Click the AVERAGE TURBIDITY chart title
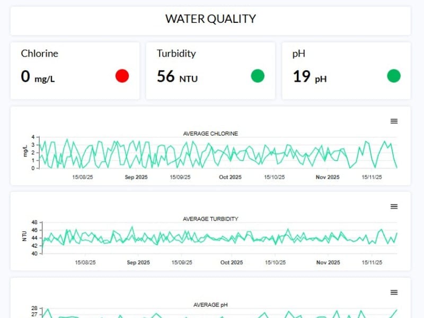 tap(210, 219)
